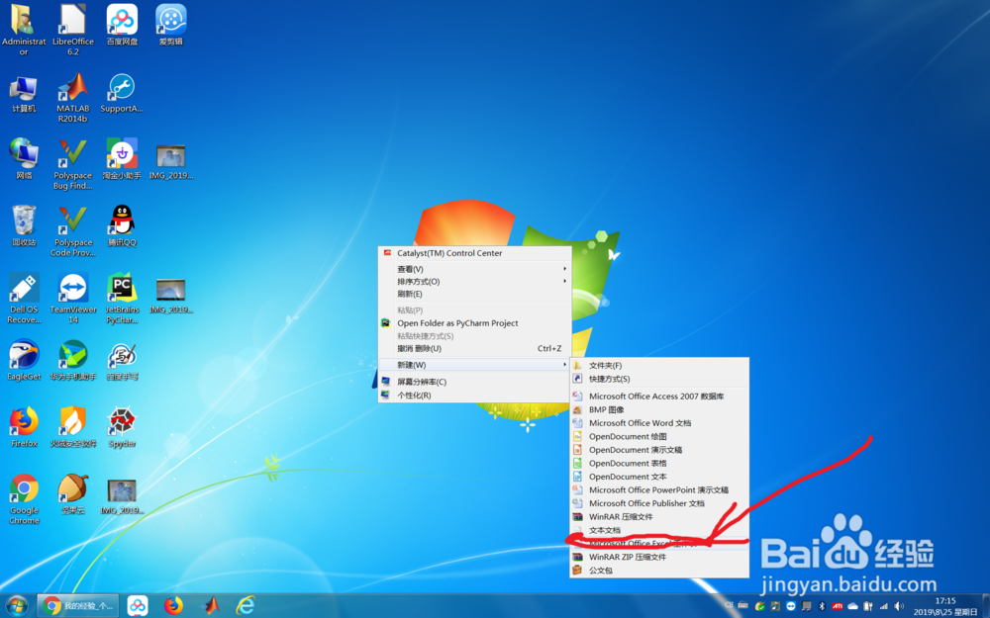Open the Windows Start button
The width and height of the screenshot is (990, 618).
(17, 606)
